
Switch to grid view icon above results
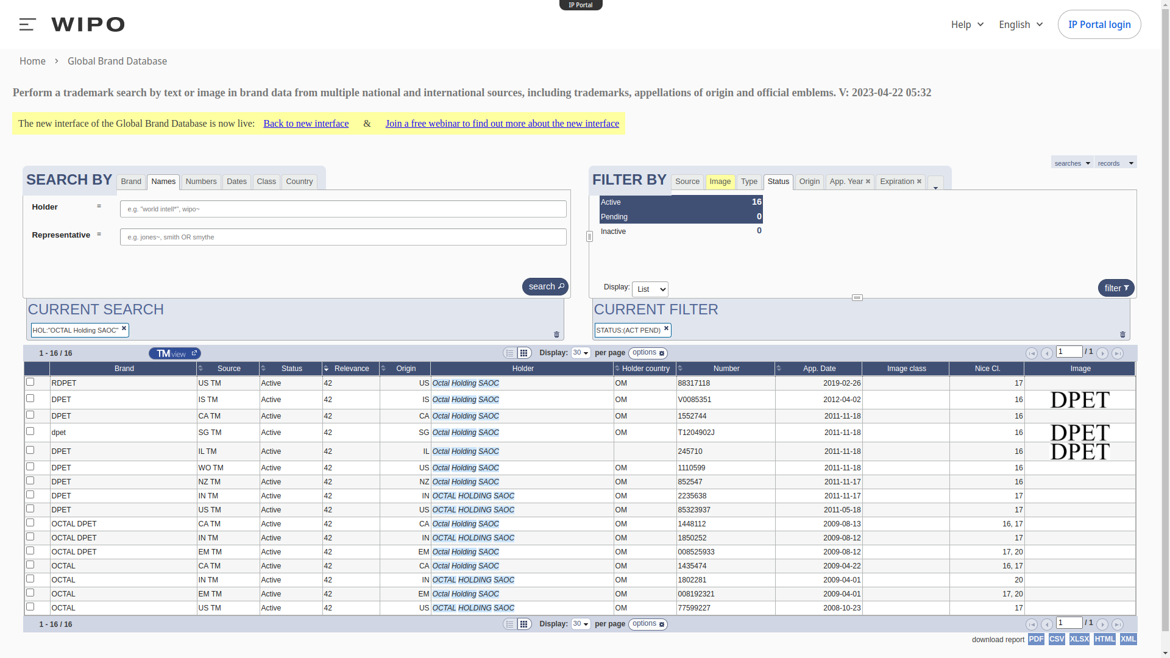(524, 353)
